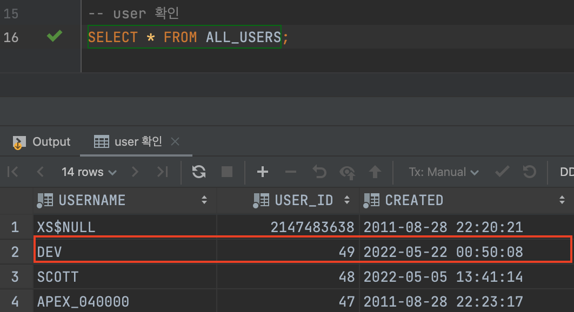The width and height of the screenshot is (574, 312).
Task: Click the USERNAME column header
Action: coord(125,200)
